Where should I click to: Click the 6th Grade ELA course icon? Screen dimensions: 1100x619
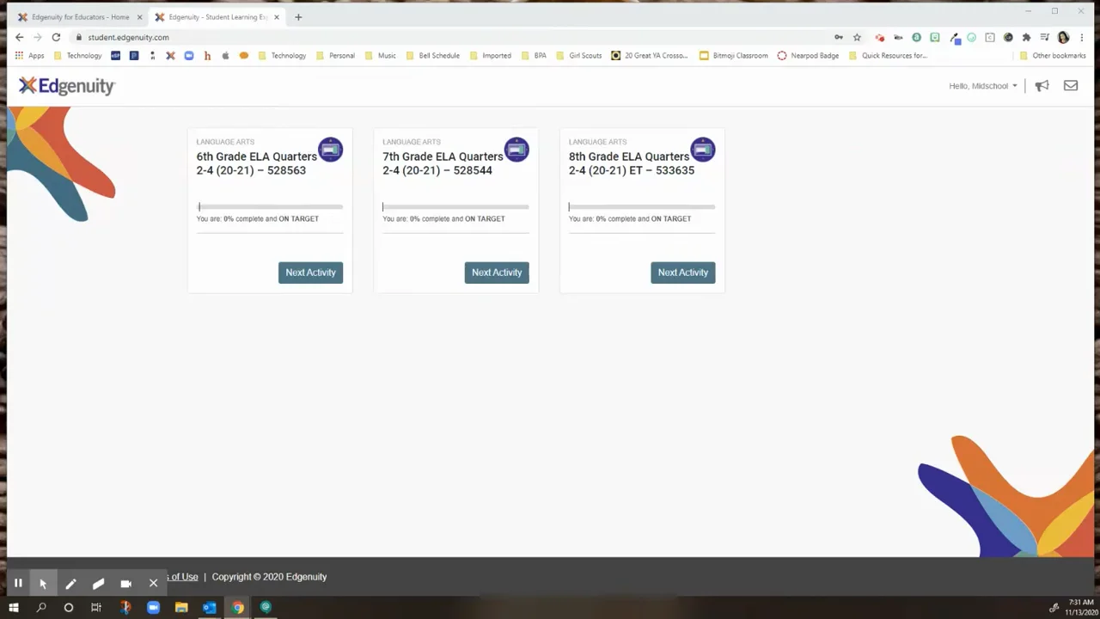pyautogui.click(x=331, y=150)
